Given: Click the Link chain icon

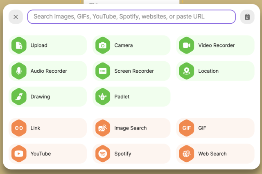Looking at the screenshot, I should tap(19, 128).
